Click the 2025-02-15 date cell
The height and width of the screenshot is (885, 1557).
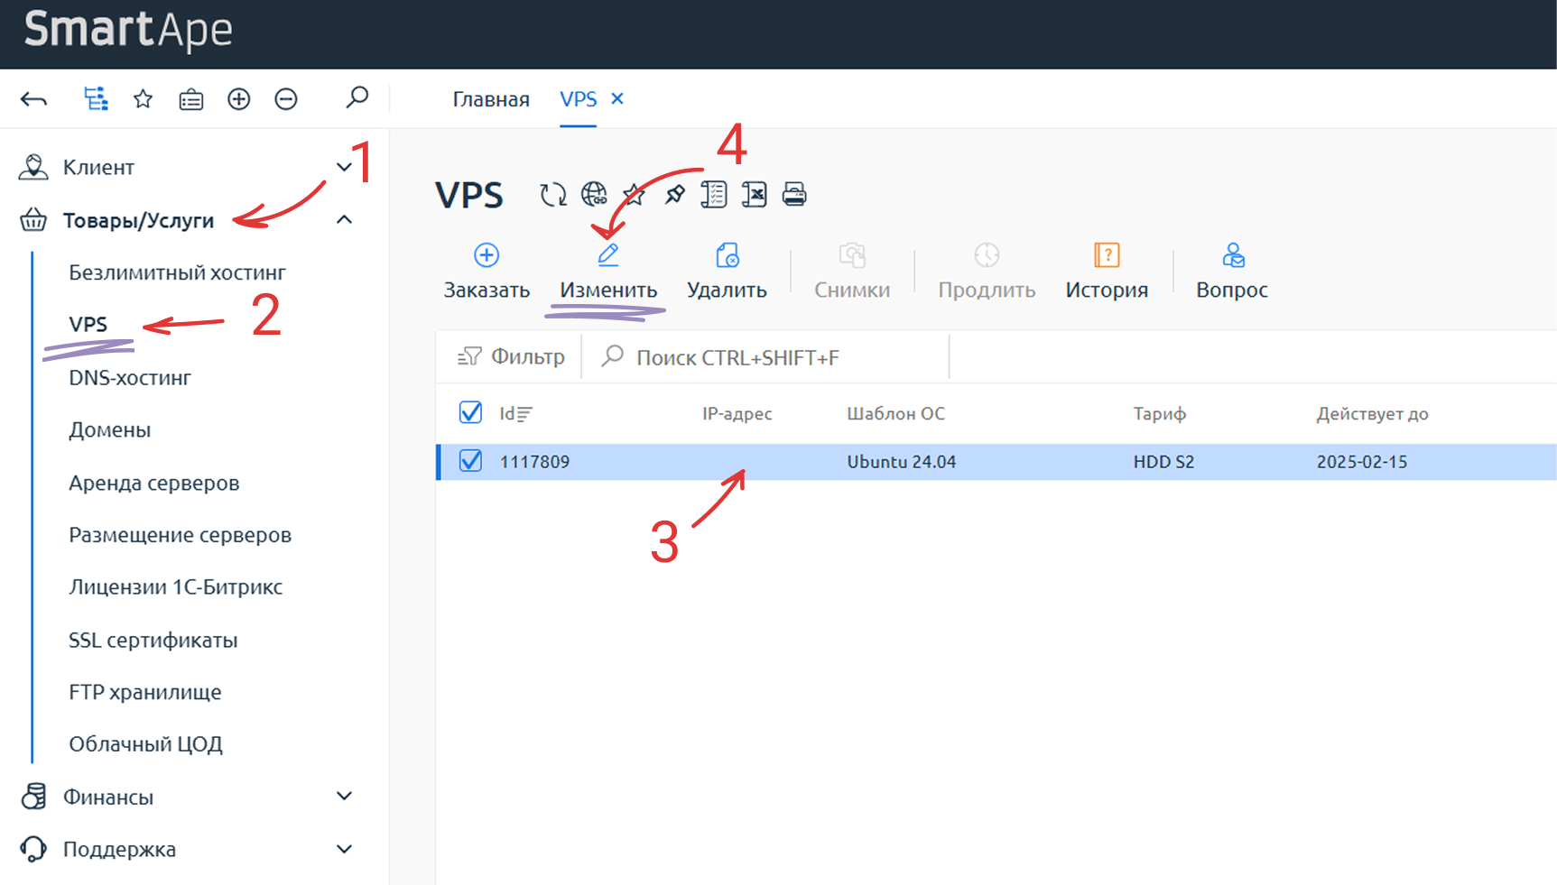point(1361,462)
